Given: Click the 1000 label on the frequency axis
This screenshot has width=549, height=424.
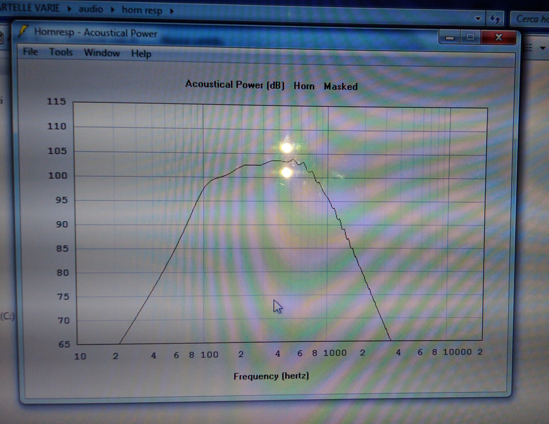Looking at the screenshot, I should (x=335, y=352).
